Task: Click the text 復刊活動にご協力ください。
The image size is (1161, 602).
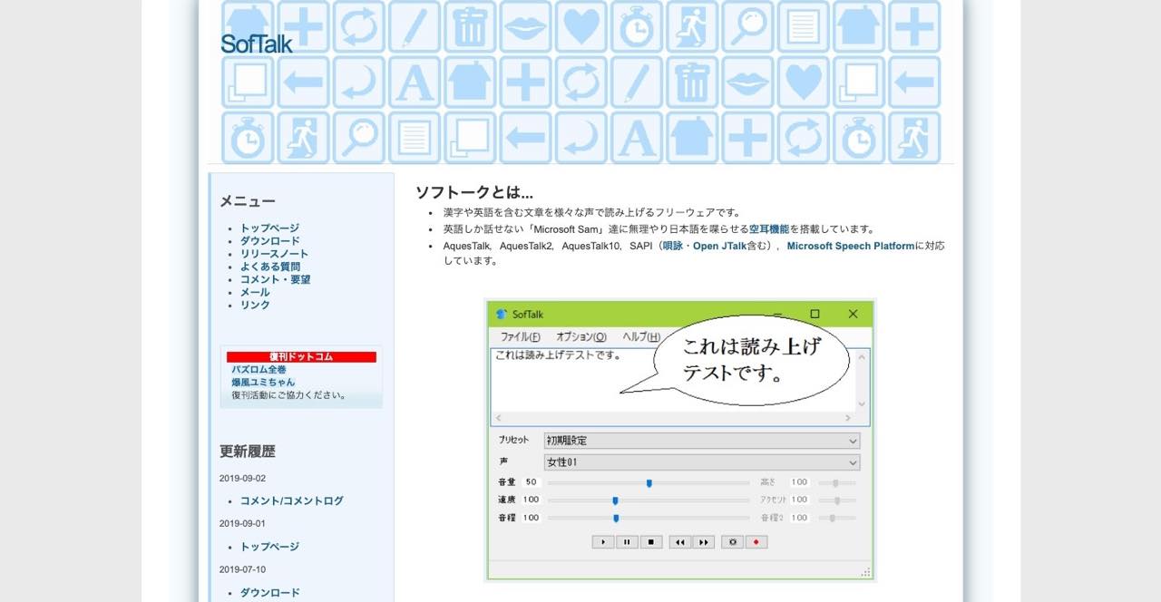Action: click(x=288, y=395)
